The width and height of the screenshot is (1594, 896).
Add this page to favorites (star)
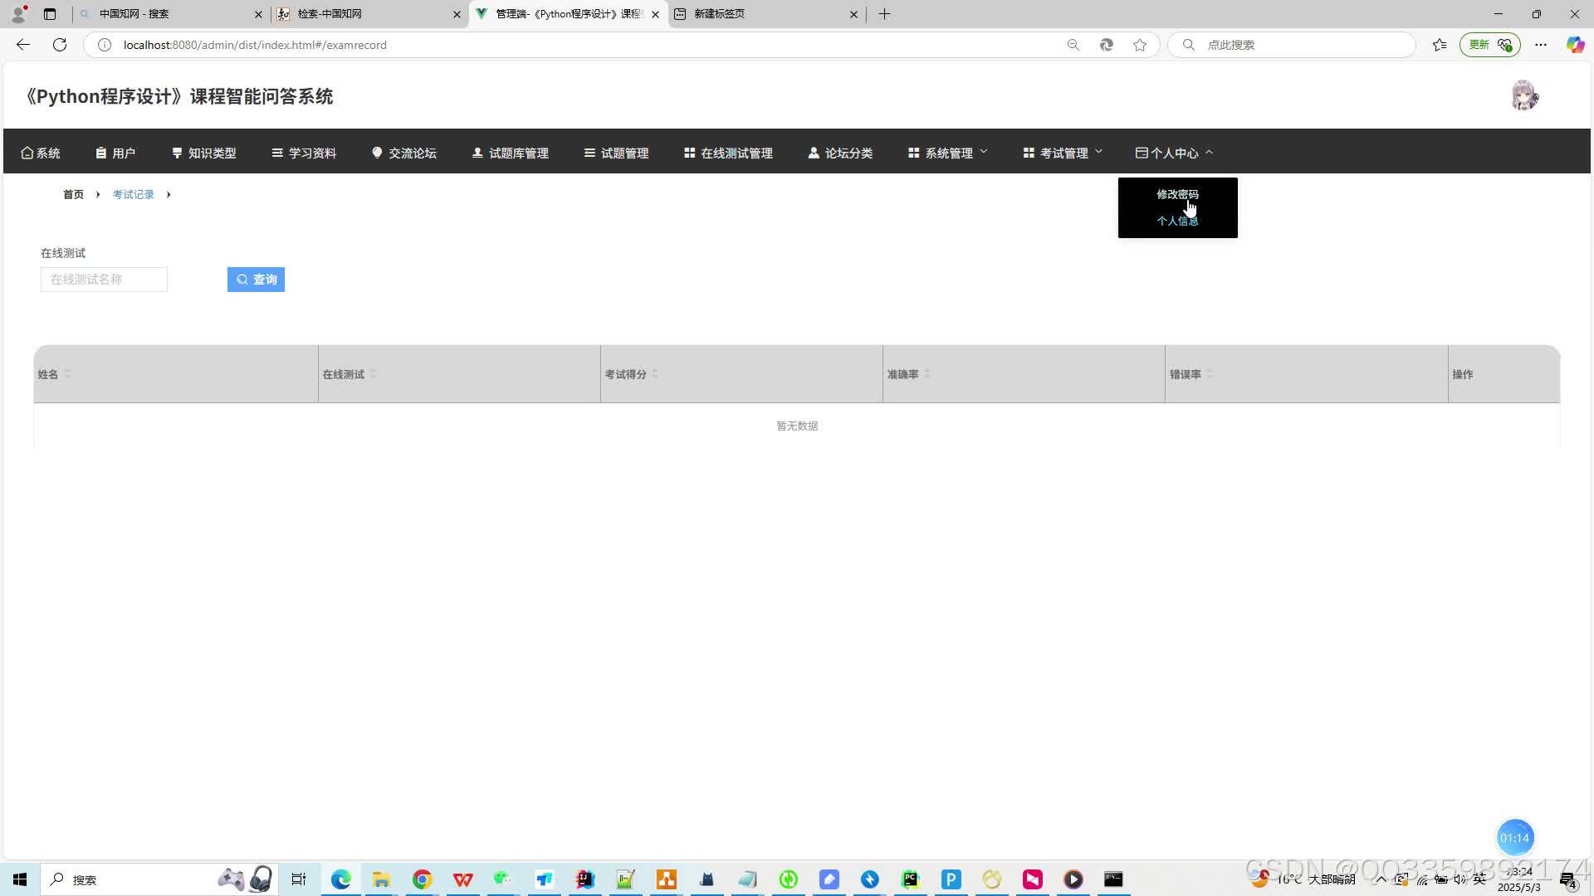pos(1140,45)
